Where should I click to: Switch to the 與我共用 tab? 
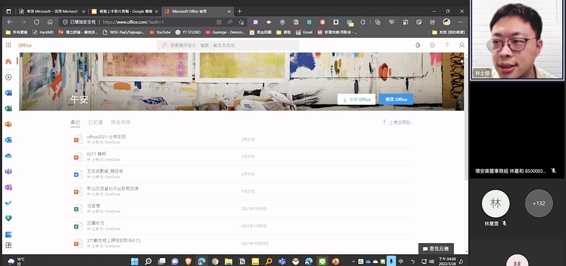coord(120,122)
